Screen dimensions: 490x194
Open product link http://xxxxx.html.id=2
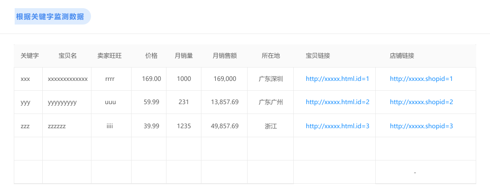coord(337,102)
